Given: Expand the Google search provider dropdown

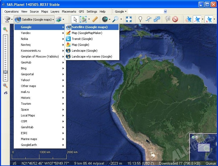Looking at the screenshot, I should 121,12.
